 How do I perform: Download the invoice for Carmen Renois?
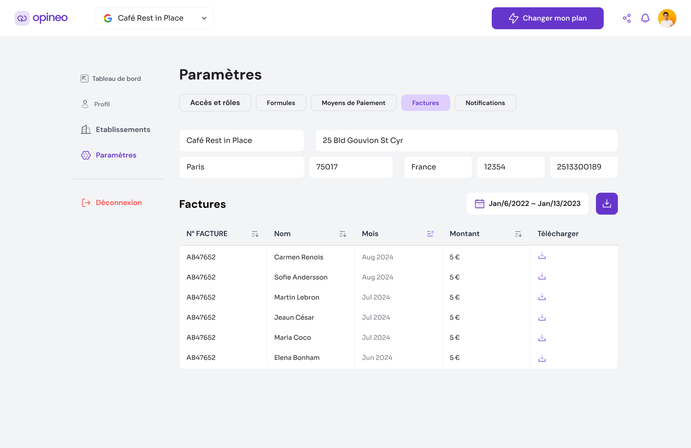click(x=542, y=256)
